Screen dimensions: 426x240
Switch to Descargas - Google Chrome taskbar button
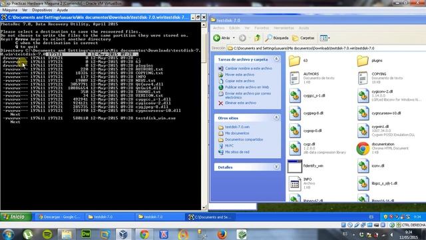(59, 217)
